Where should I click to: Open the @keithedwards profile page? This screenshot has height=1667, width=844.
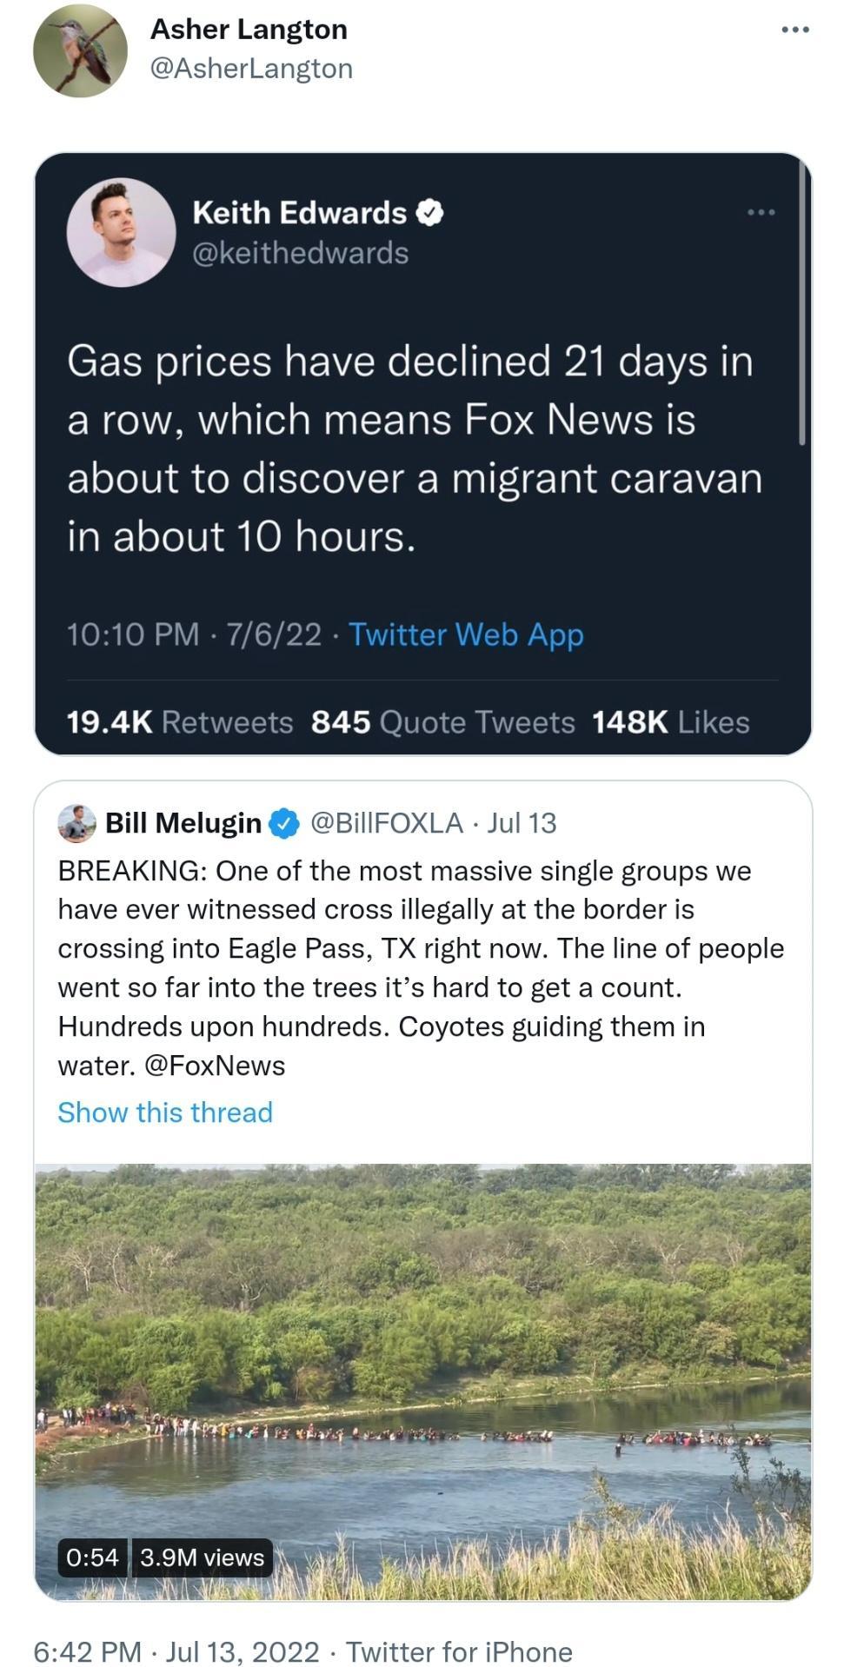[299, 254]
